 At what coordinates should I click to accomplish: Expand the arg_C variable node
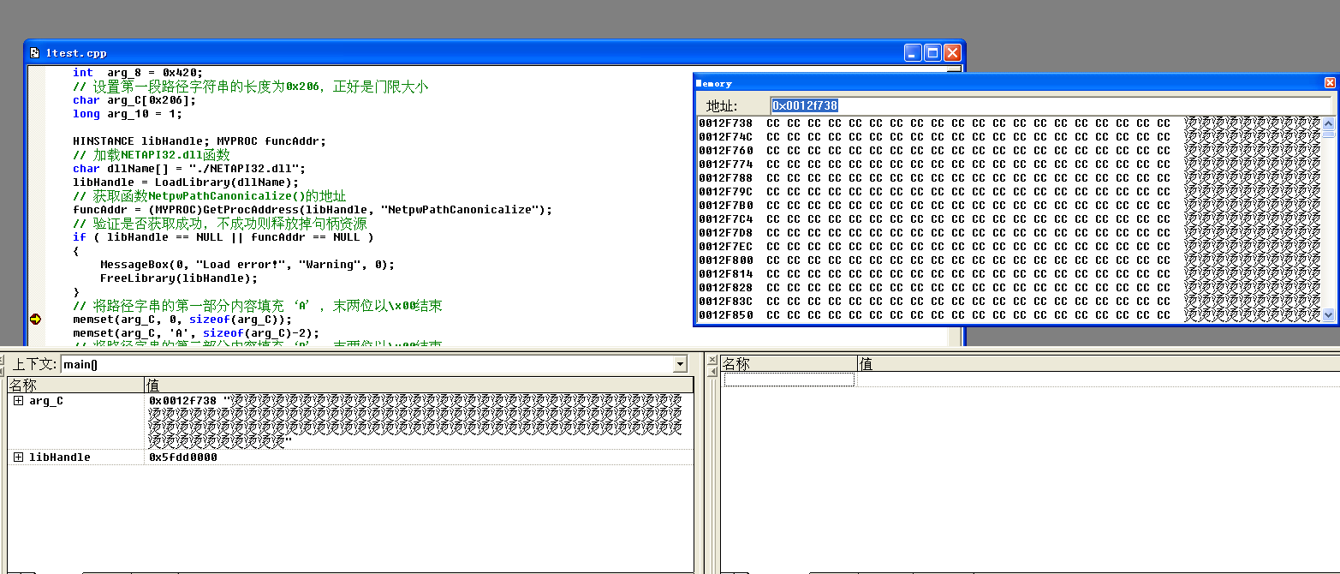[x=18, y=401]
